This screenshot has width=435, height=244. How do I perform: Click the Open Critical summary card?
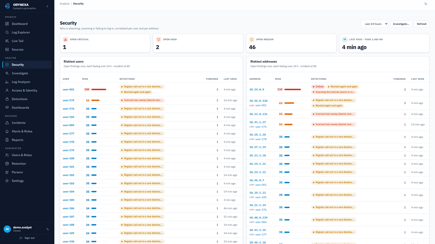pos(105,43)
